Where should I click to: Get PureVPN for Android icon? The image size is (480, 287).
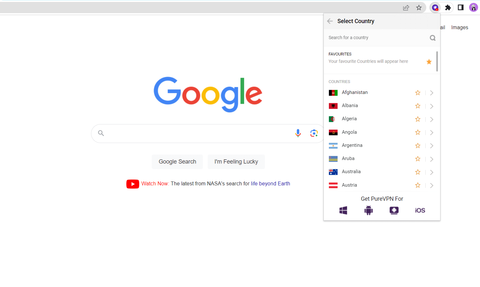[x=368, y=210]
